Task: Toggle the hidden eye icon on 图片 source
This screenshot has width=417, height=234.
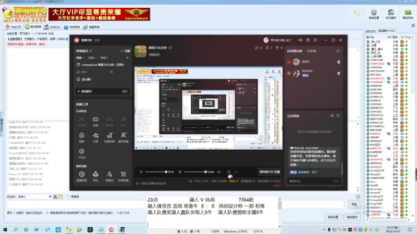Action: point(111,72)
